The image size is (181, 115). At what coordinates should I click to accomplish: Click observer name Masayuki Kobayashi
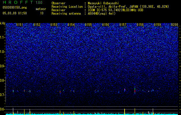[x=103, y=3]
